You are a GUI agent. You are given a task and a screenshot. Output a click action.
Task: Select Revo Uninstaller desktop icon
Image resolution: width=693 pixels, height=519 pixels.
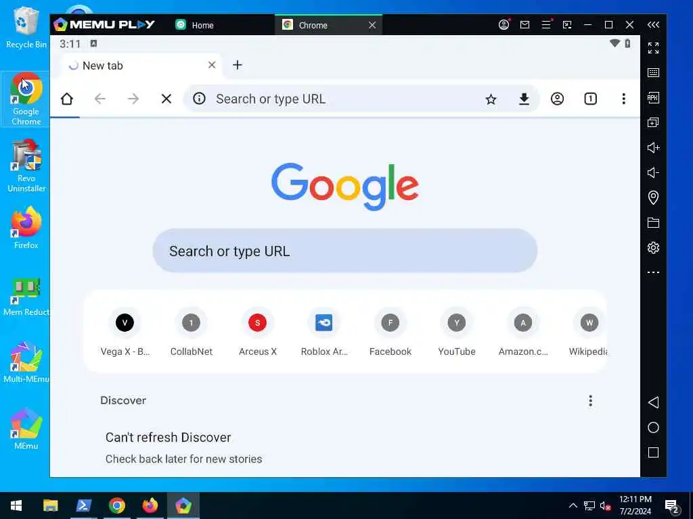(x=26, y=166)
